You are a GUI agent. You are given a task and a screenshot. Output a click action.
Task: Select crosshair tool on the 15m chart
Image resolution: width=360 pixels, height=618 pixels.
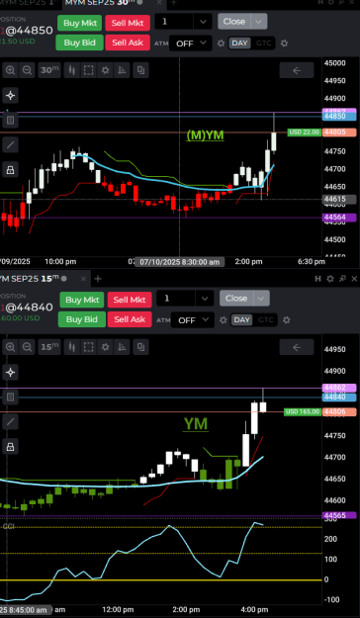(10, 372)
